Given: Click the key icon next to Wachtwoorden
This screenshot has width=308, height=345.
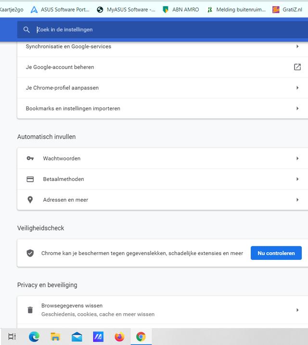Looking at the screenshot, I should [30, 158].
